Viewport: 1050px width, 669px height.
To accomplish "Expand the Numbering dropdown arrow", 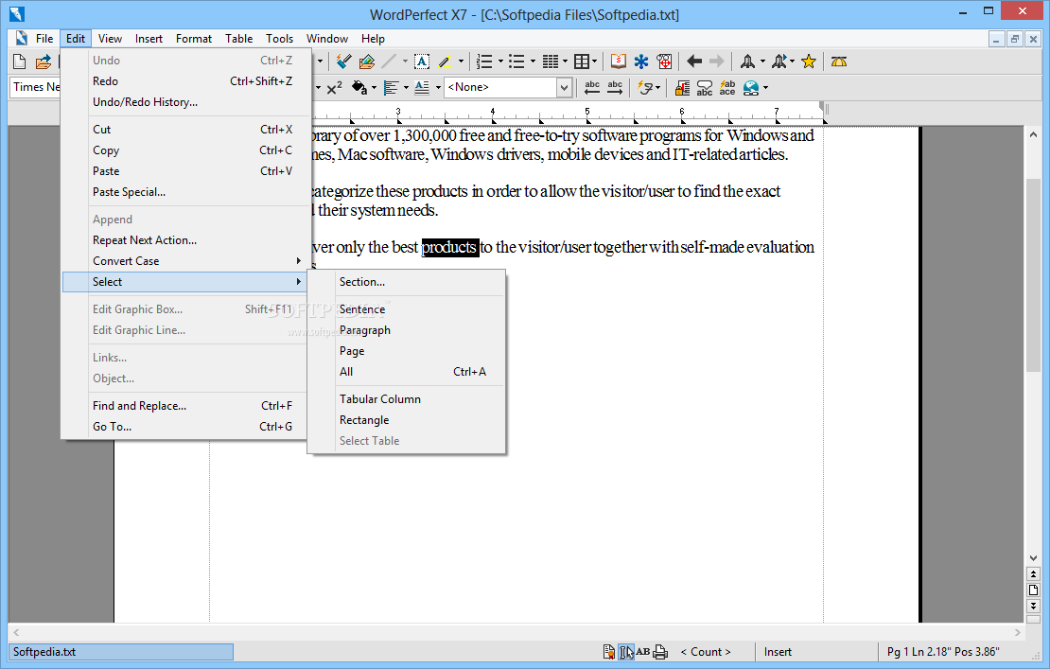I will coord(500,62).
